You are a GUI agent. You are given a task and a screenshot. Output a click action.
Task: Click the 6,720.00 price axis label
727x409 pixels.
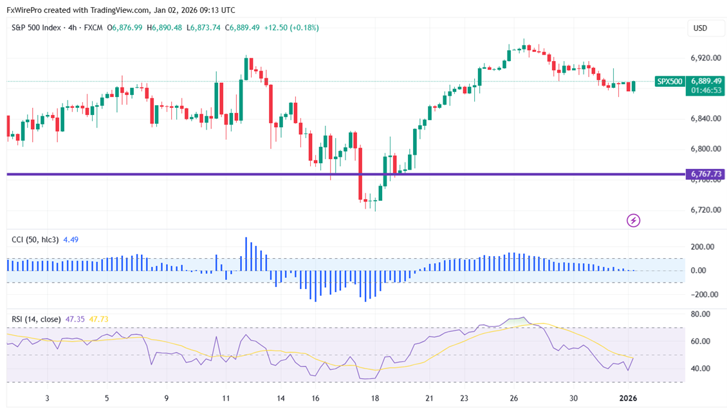click(706, 210)
